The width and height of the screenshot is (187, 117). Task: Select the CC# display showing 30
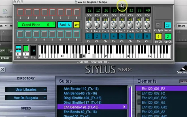[x=114, y=10]
